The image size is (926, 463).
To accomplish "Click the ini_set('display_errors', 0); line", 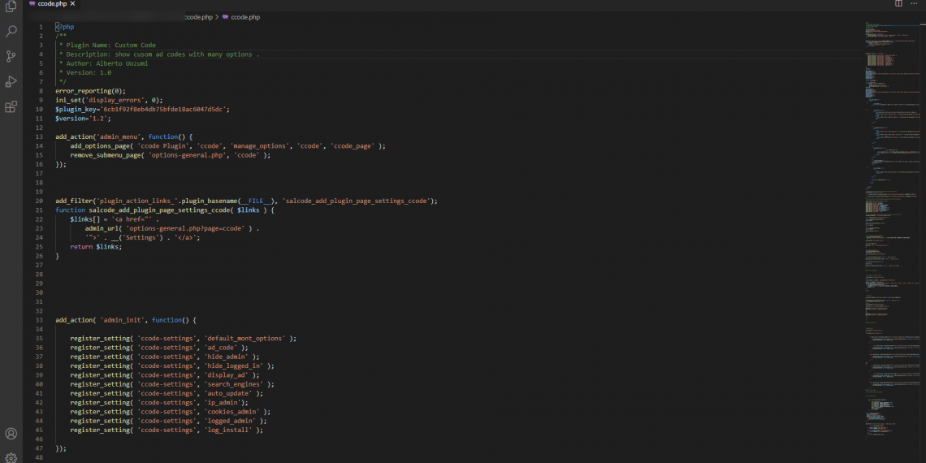I will (109, 101).
